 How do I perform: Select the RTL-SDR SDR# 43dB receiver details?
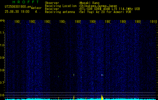pos(110,9)
